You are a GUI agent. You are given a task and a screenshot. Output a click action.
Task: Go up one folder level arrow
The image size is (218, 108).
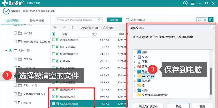73,28
